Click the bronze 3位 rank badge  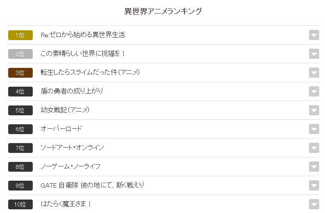[x=20, y=73]
